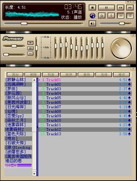Click the 03:46 elapsed time display
This screenshot has height=181, width=137.
73,7
